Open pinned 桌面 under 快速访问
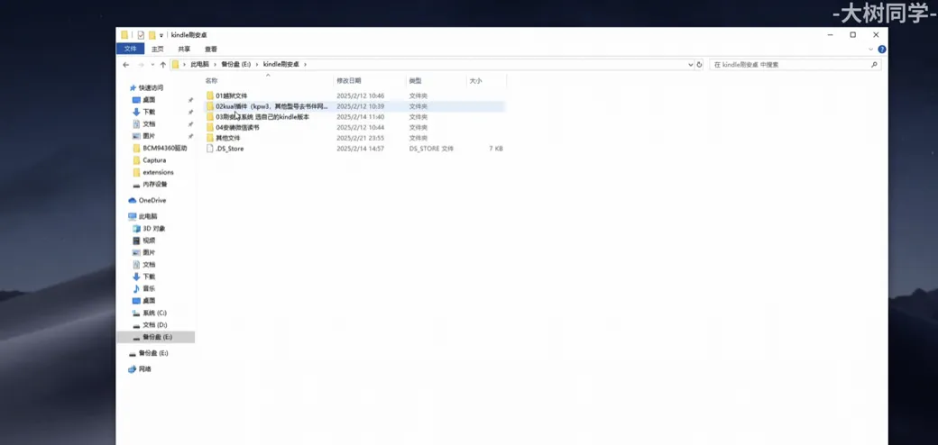This screenshot has width=938, height=445. [149, 100]
